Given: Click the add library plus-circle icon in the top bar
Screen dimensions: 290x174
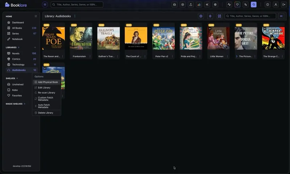Looking at the screenshot, I should (x=183, y=5).
